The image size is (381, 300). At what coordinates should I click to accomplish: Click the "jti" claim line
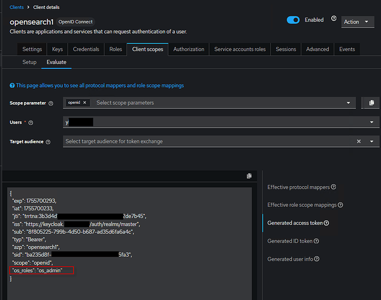point(79,217)
